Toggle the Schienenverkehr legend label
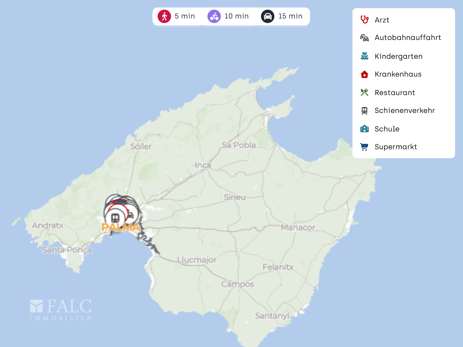 (405, 111)
